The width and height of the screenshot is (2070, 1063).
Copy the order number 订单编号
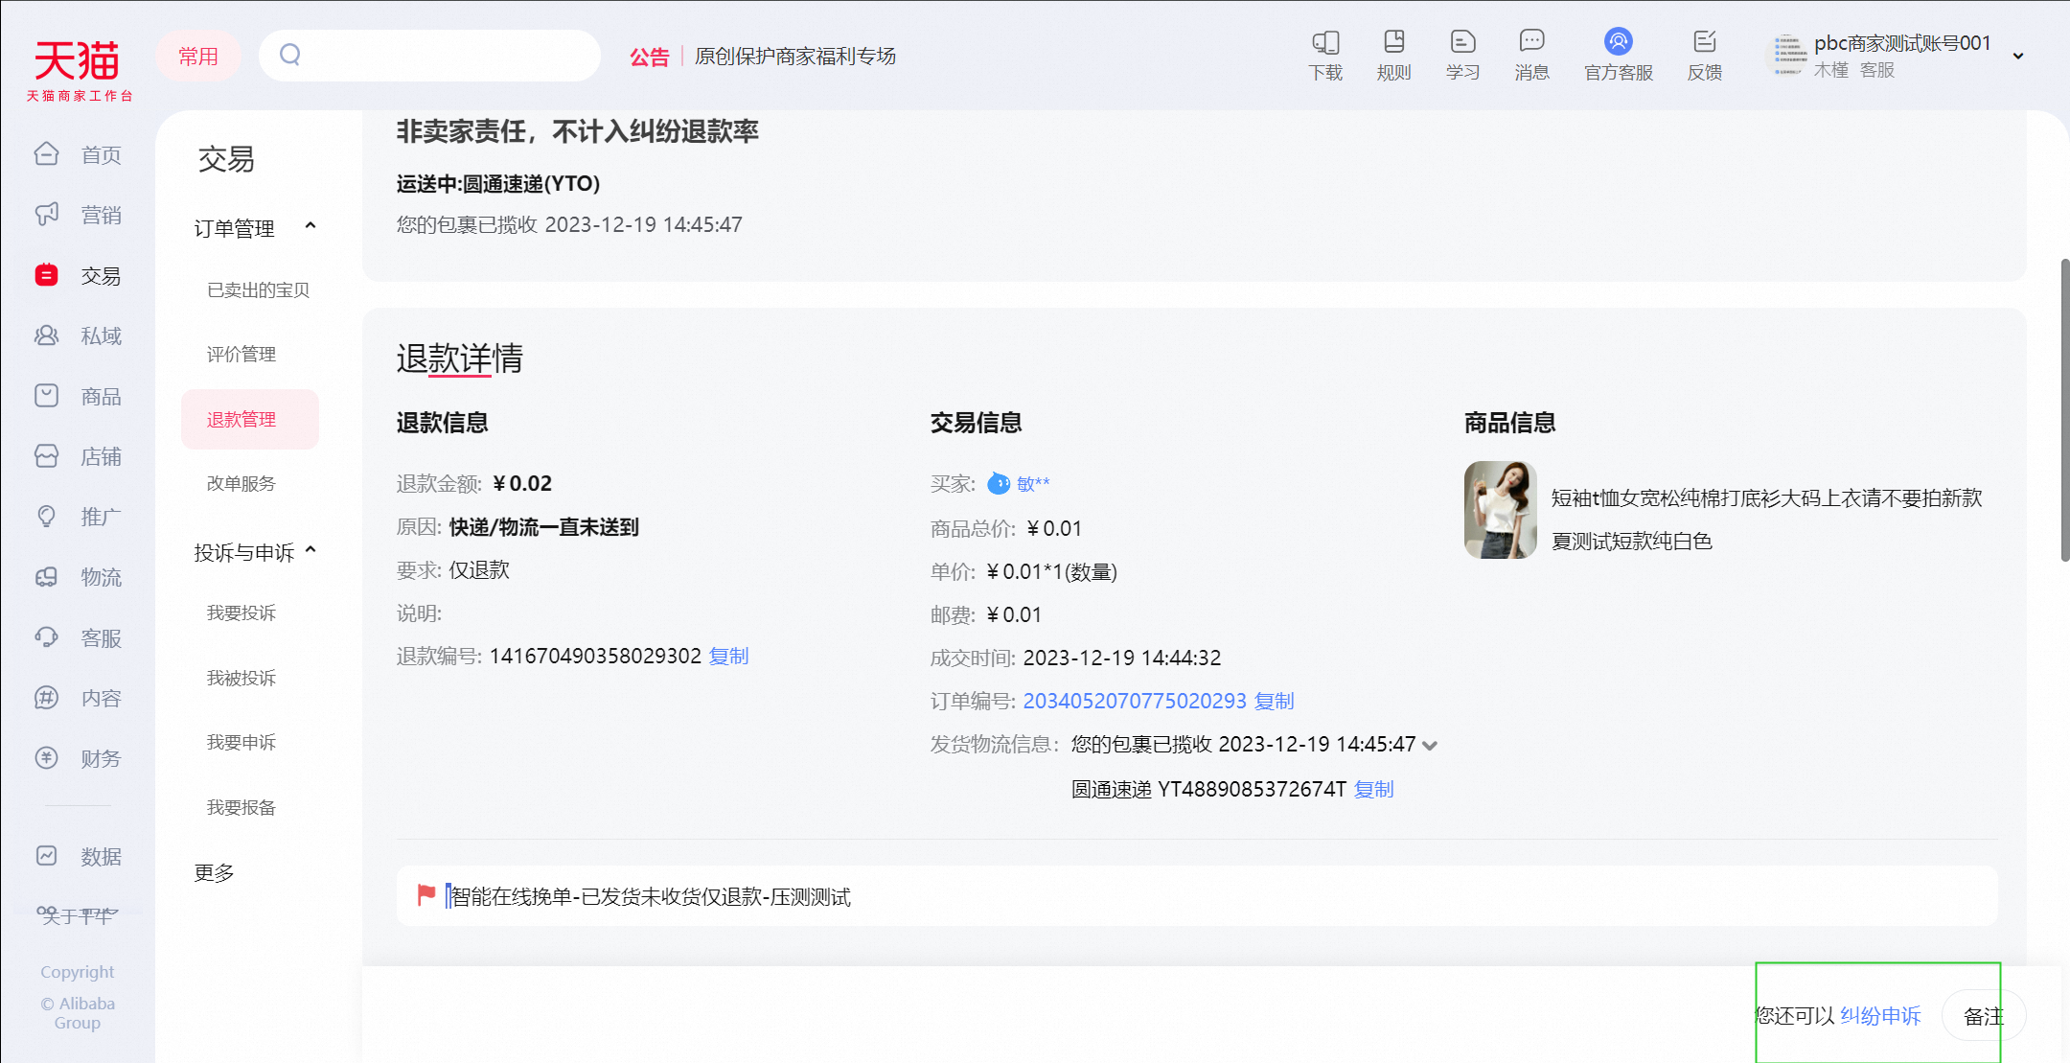tap(1274, 701)
